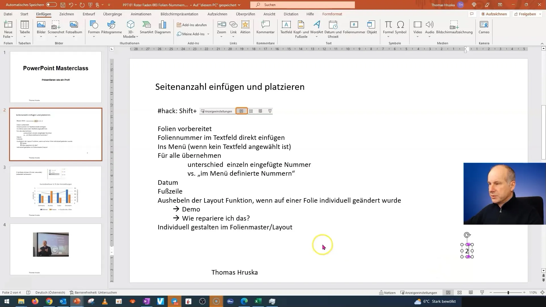Click the Aufzeichnen button at top right

[494, 14]
